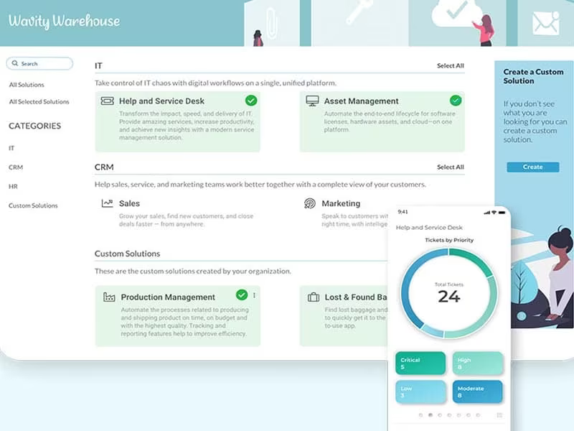574x431 pixels.
Task: Click the Low 3 priority tile
Action: [420, 391]
